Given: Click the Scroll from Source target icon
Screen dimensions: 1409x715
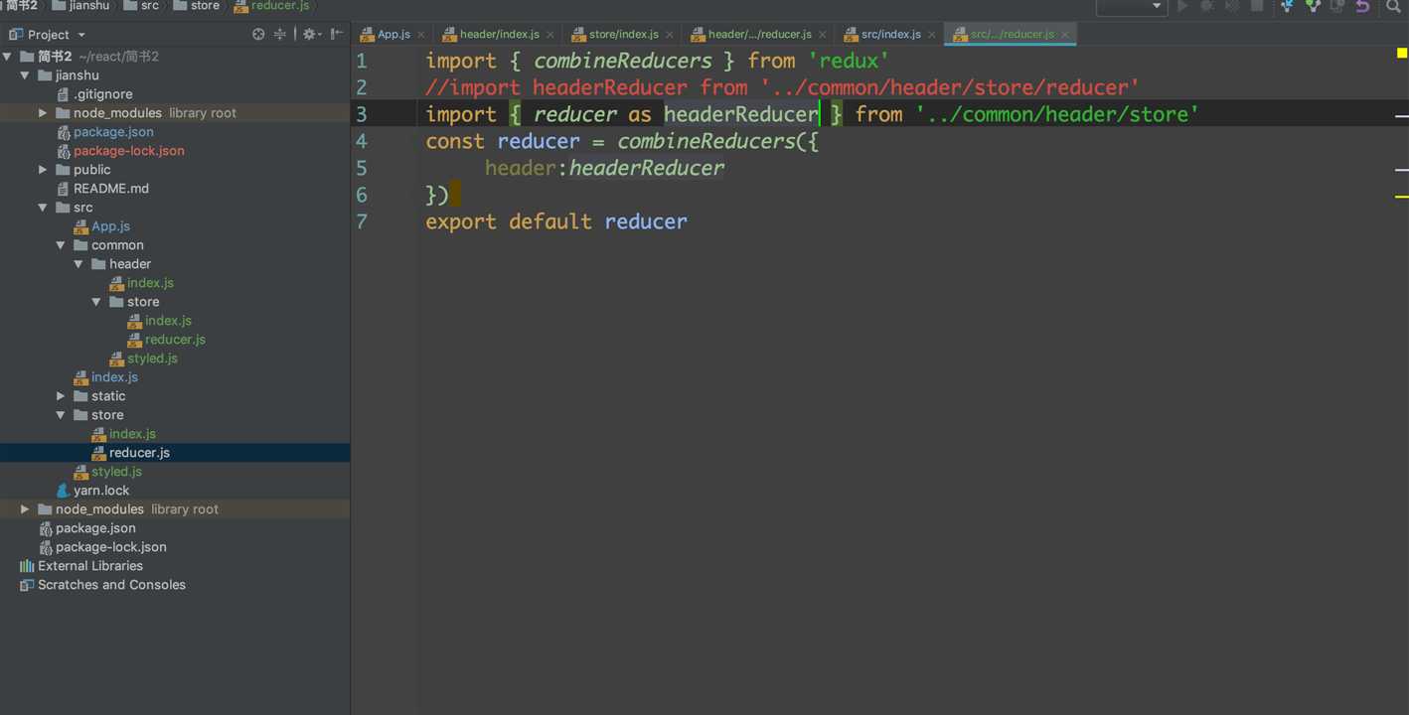Looking at the screenshot, I should (x=258, y=34).
